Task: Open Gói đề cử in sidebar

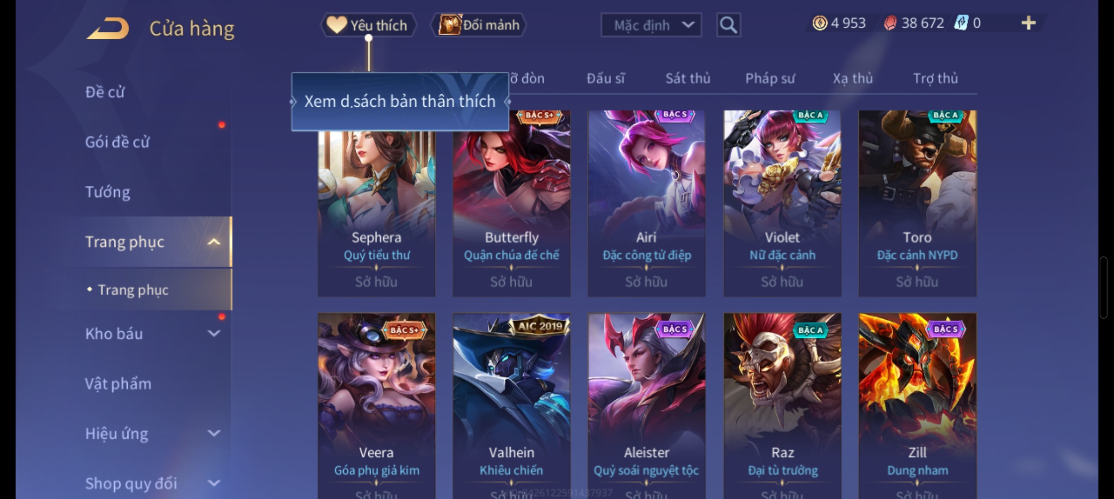Action: [x=117, y=142]
